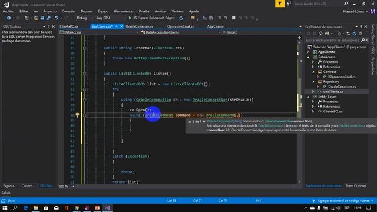Click the lightbulb quick actions icon
This screenshot has width=377, height=212.
click(77, 115)
